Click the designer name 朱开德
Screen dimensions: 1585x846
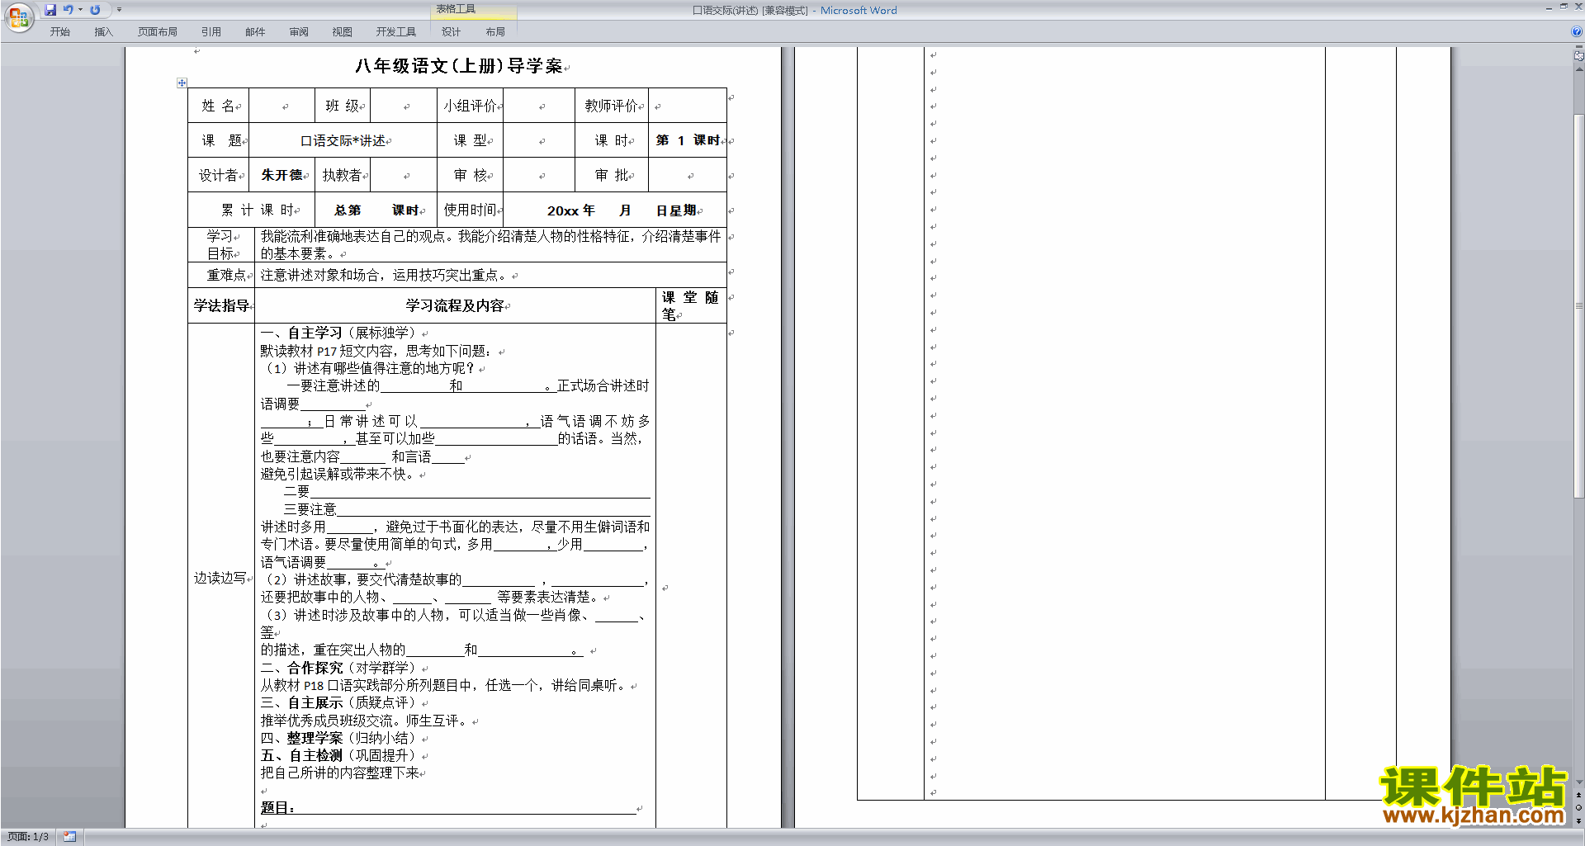pos(282,175)
